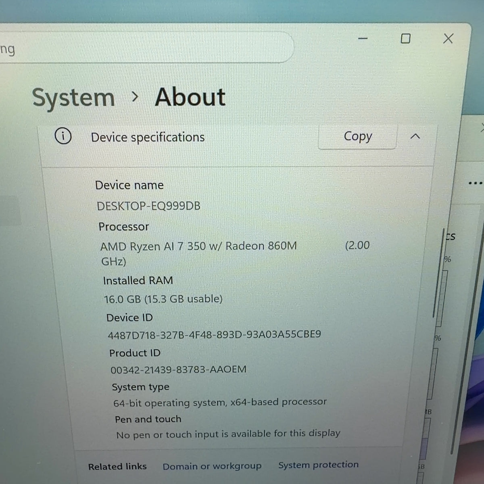
Task: Select the device name DESKTOP-EQ999DB
Action: coord(148,206)
